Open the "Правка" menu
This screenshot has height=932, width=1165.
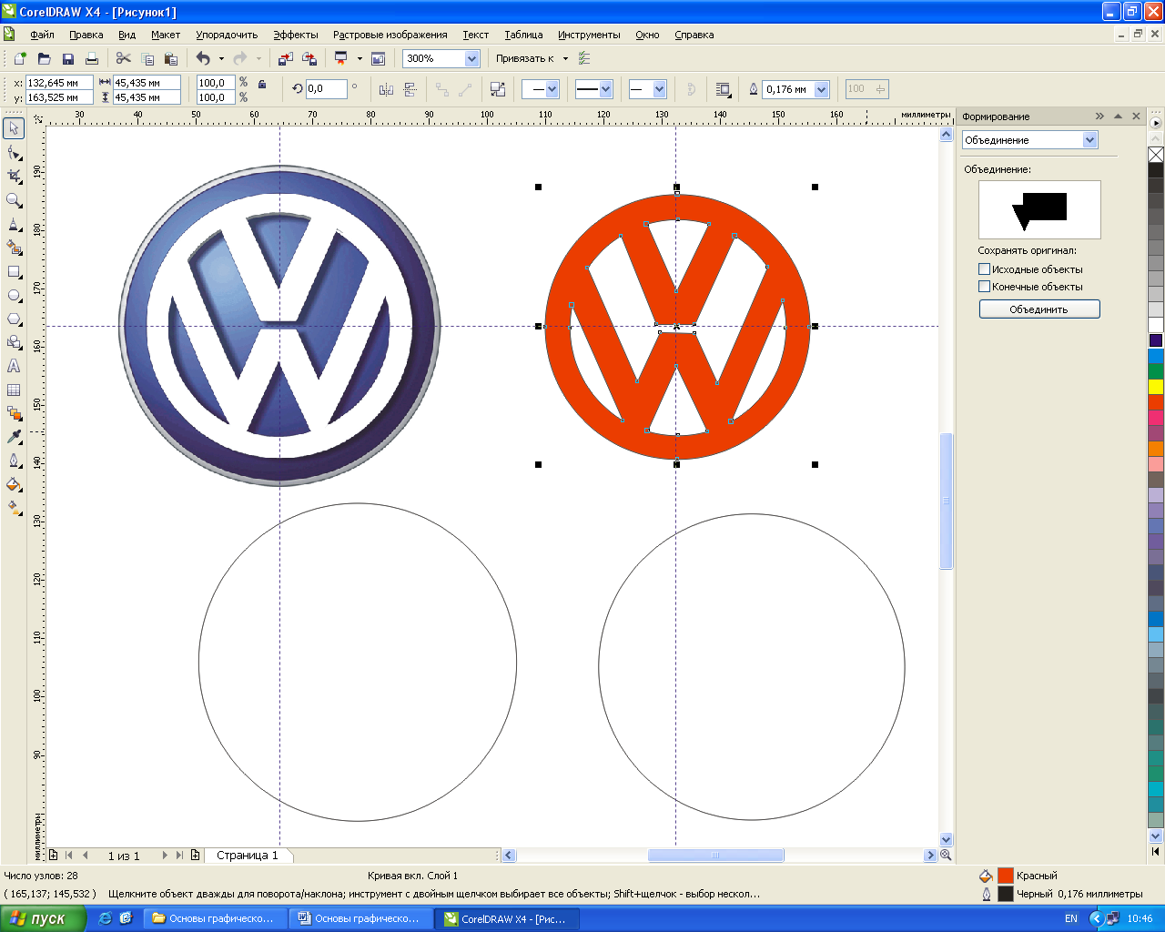pos(86,35)
